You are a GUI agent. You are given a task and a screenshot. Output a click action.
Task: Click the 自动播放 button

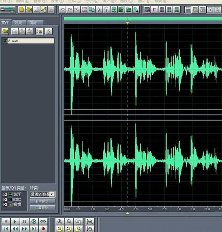tap(42, 201)
